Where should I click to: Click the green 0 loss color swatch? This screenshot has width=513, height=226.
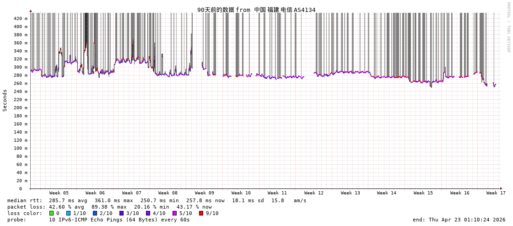[x=52, y=213]
